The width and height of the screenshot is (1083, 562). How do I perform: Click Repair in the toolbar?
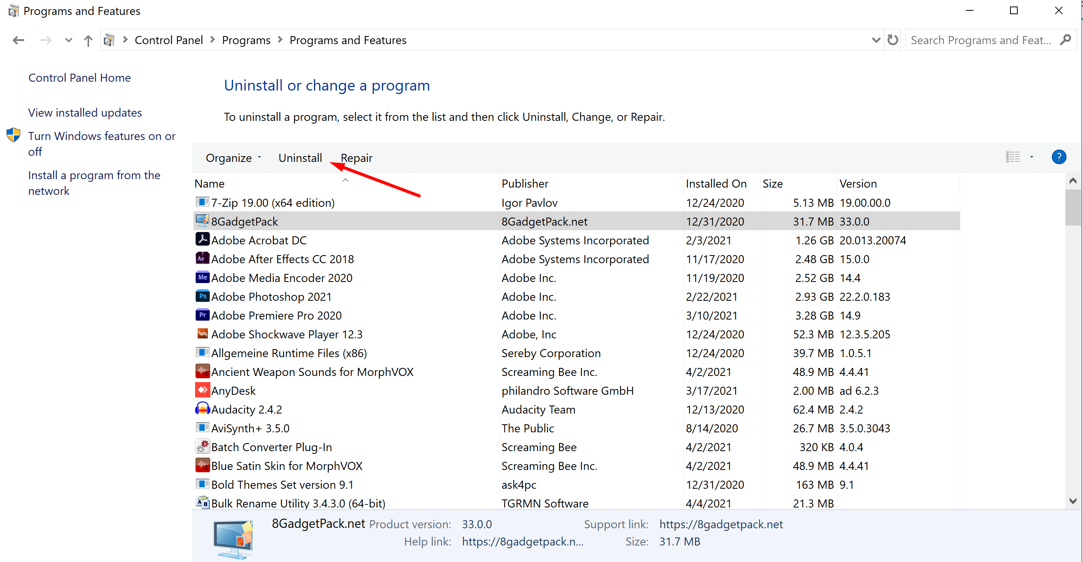pos(356,158)
